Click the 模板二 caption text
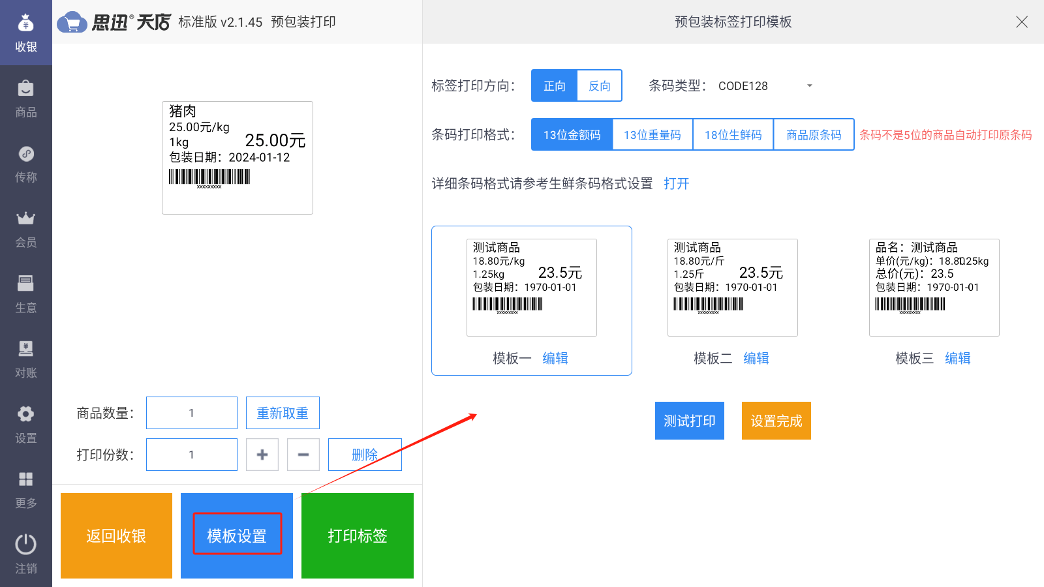Image resolution: width=1044 pixels, height=587 pixels. (x=713, y=358)
